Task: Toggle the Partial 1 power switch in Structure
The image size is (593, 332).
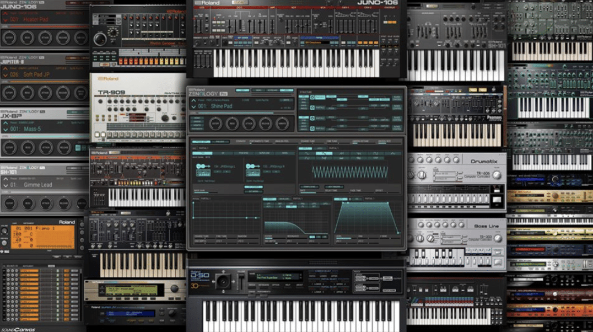Action: (312, 97)
